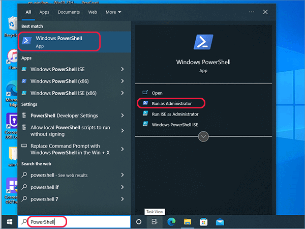The image size is (305, 229).
Task: Click magnifier icon in taskbar search box
Action: pyautogui.click(x=24, y=221)
